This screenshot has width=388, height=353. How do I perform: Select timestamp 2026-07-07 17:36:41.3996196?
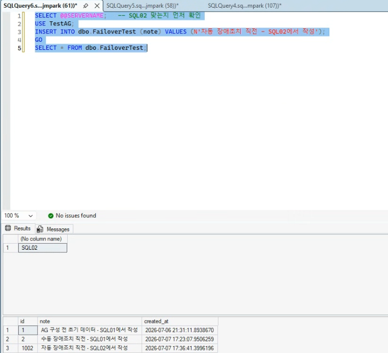(x=180, y=348)
